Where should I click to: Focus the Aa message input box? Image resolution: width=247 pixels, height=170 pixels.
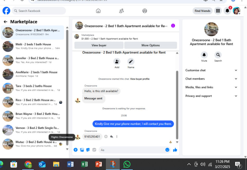pos(134,150)
